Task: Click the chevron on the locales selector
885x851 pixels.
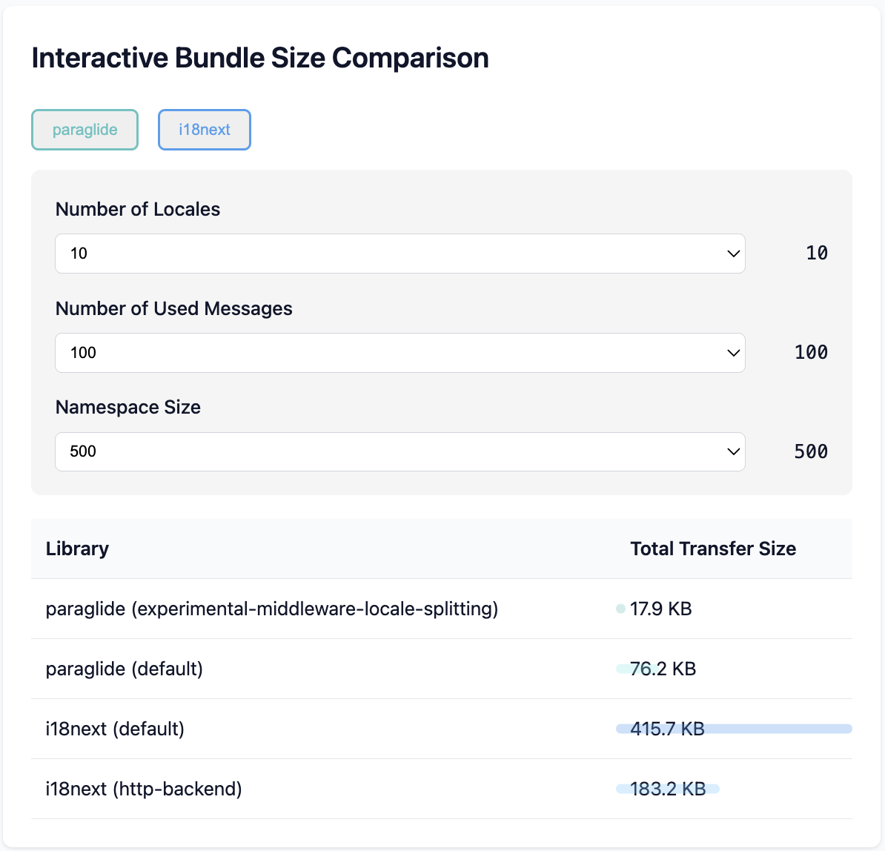Action: [733, 253]
